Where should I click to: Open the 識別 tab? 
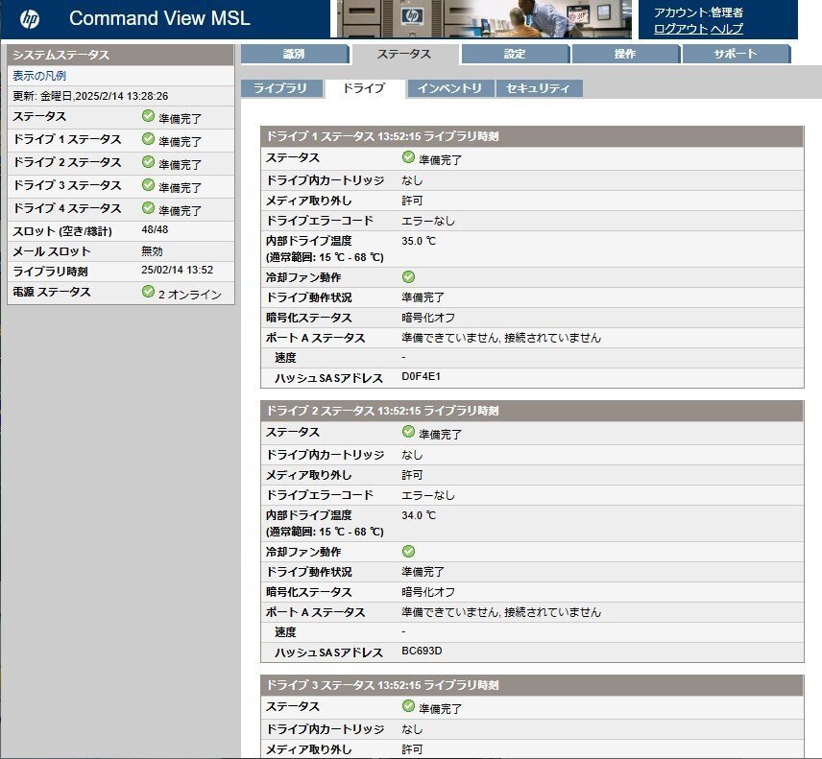tap(295, 54)
